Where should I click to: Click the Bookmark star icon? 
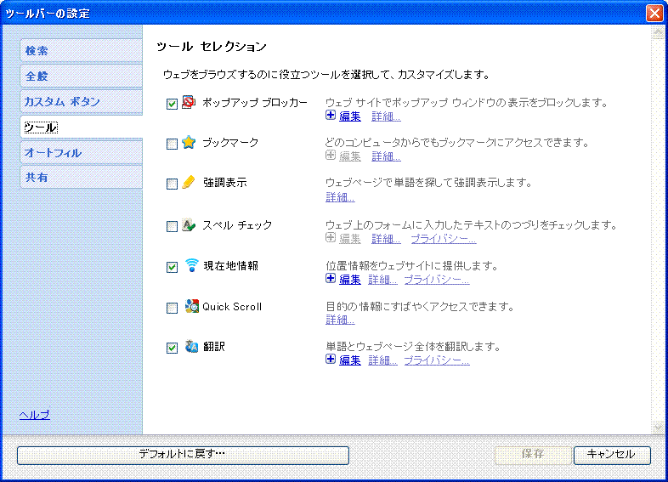pyautogui.click(x=190, y=143)
